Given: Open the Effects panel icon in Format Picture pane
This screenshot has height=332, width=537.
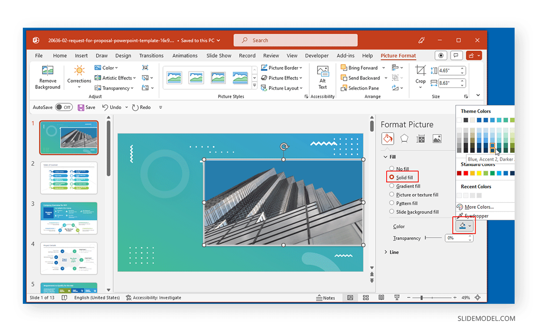Looking at the screenshot, I should click(404, 139).
